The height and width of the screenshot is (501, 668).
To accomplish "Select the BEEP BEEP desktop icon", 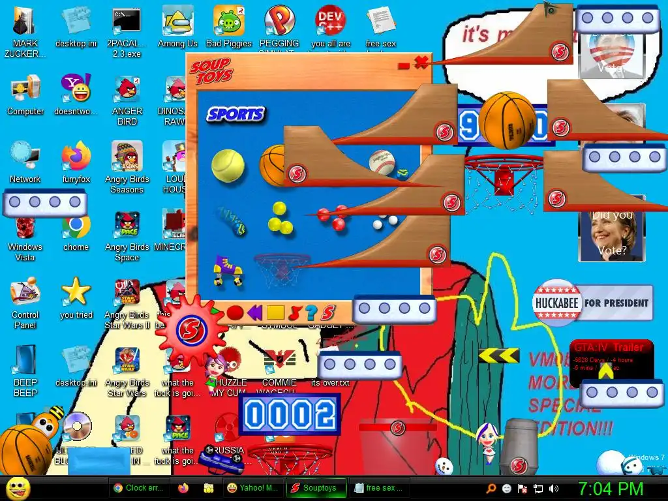I will point(25,371).
